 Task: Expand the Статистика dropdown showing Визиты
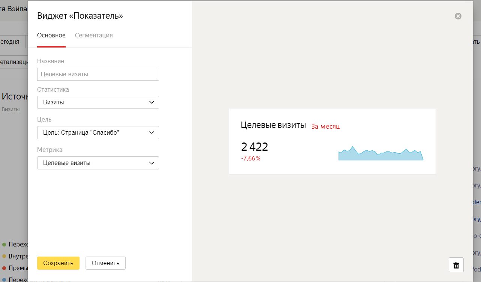pos(98,102)
